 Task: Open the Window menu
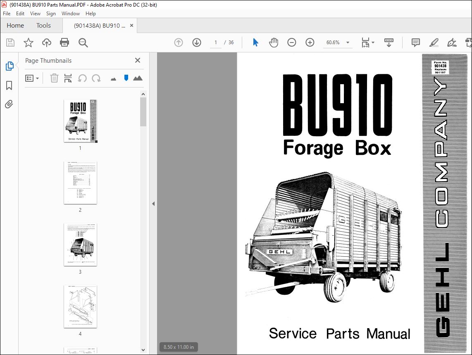(70, 14)
